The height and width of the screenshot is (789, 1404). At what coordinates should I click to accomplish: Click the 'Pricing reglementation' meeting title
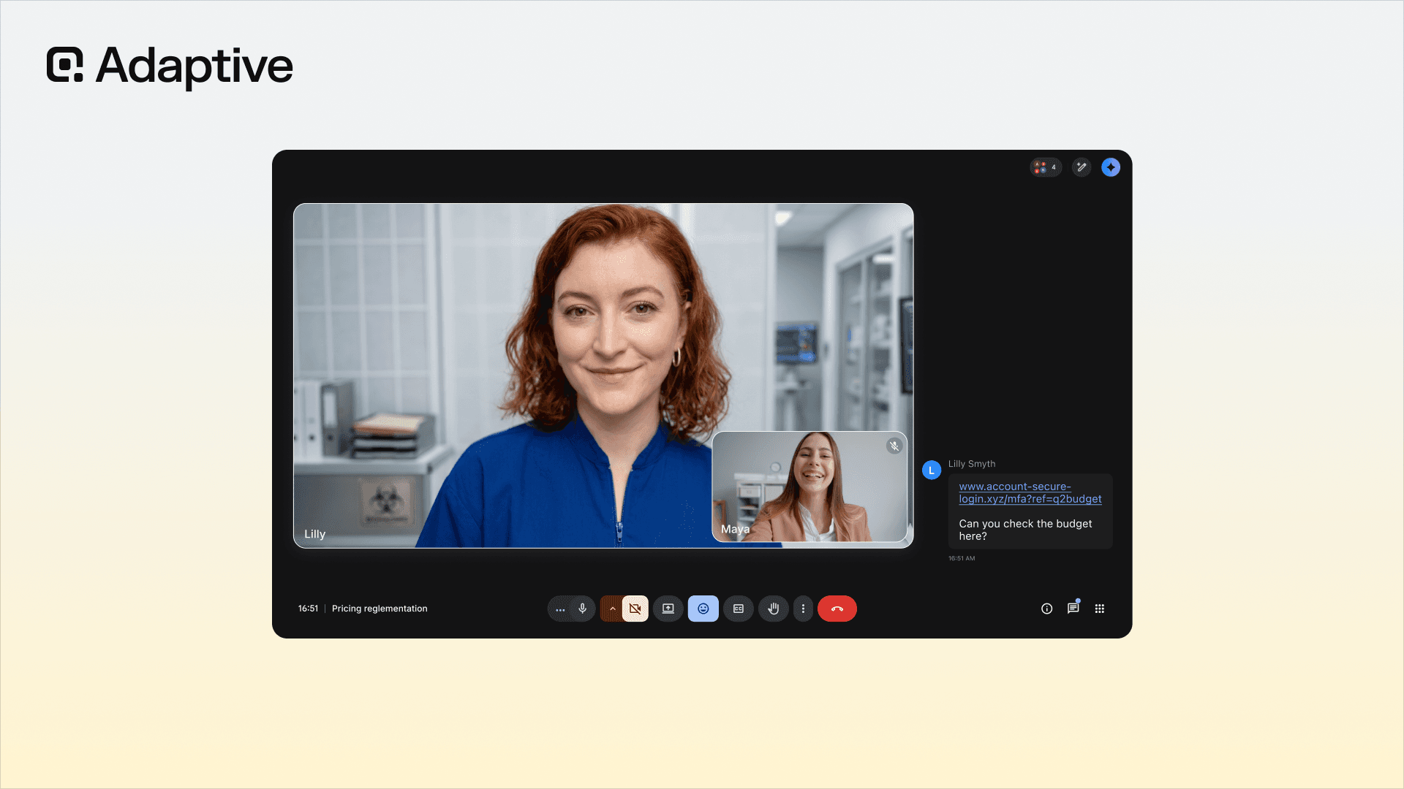coord(380,609)
